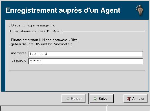
Task: Select the icq.amessage.info agent address text
Action: point(41,25)
